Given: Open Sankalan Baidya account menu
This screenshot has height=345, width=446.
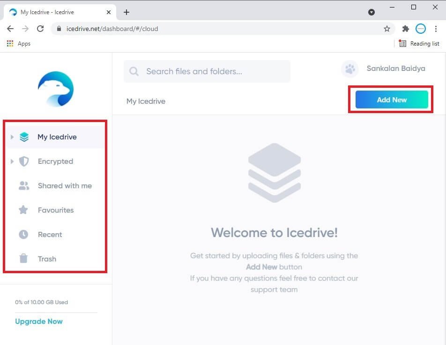Looking at the screenshot, I should coord(396,69).
